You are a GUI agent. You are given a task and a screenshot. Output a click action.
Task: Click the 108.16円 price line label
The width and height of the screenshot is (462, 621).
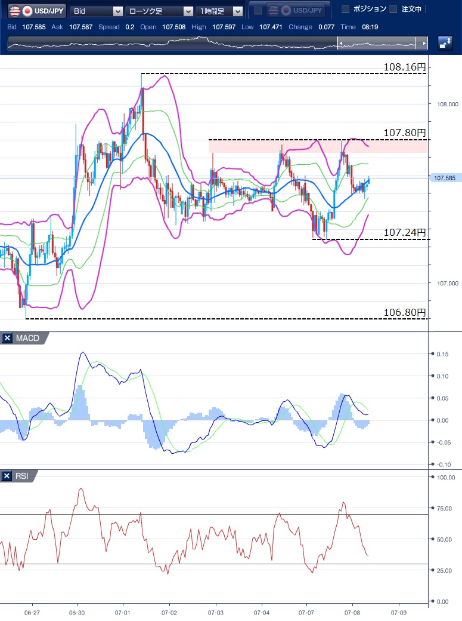405,67
